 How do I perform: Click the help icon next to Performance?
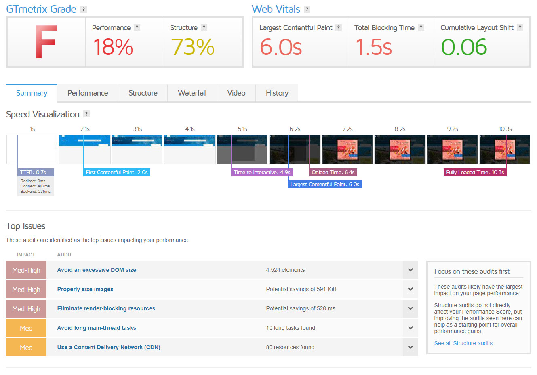point(137,27)
